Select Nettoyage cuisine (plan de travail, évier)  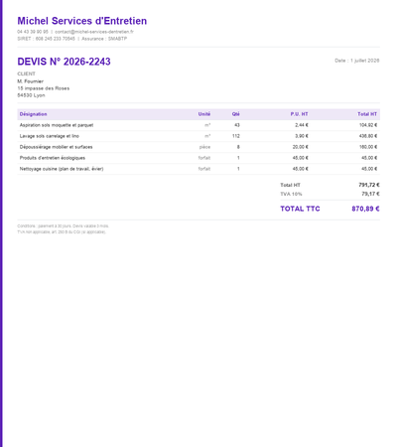62,169
